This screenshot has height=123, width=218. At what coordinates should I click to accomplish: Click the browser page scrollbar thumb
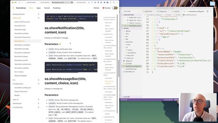click(119, 68)
